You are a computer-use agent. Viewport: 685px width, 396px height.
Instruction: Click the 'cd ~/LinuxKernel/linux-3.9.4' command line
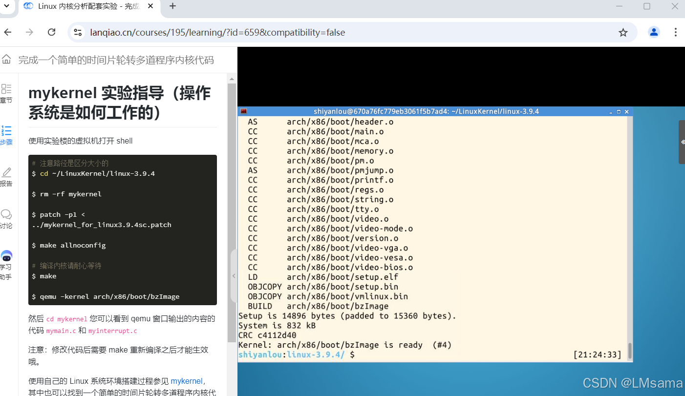tap(93, 173)
